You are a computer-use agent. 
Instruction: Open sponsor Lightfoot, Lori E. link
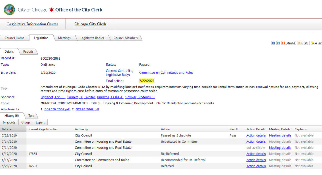[53, 97]
